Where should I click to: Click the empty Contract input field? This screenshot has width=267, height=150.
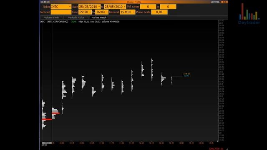coord(61,12)
